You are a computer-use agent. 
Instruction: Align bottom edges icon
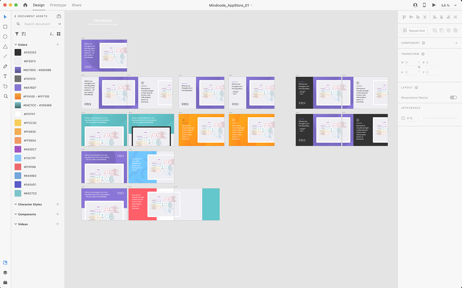[x=418, y=17]
